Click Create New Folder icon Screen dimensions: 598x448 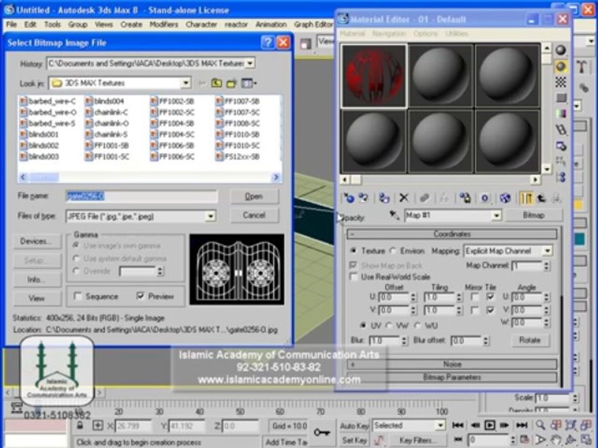pyautogui.click(x=232, y=83)
